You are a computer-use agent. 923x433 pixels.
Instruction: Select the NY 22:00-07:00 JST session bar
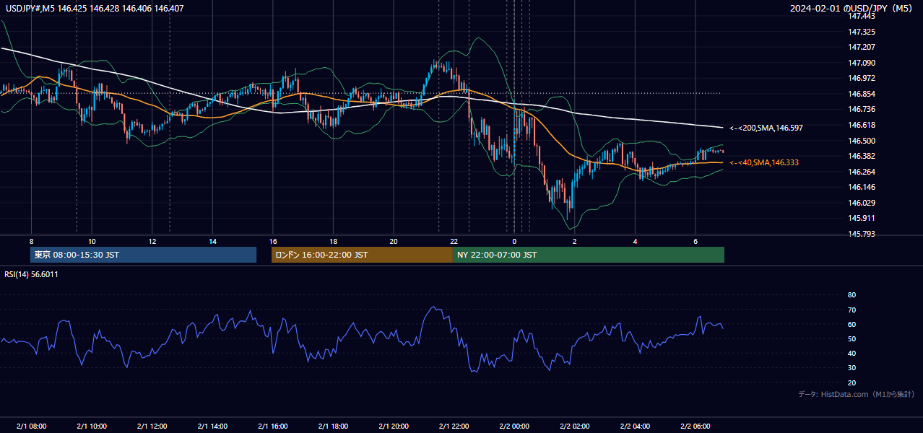point(589,255)
